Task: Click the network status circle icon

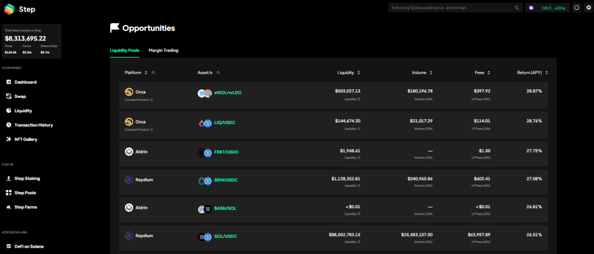Action: point(577,8)
